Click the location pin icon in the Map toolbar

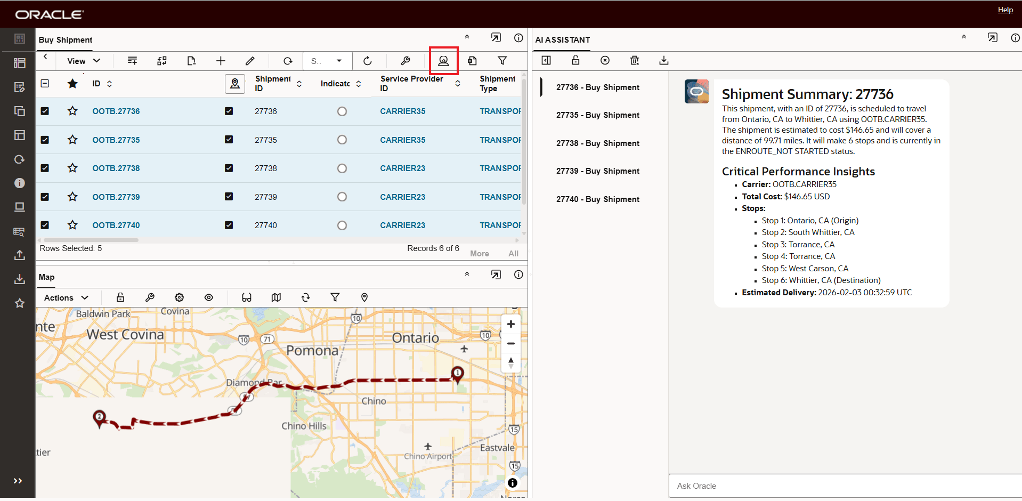coord(364,297)
